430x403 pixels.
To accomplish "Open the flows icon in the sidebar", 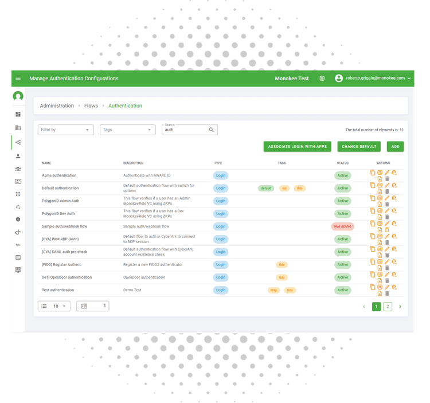I will tap(18, 142).
